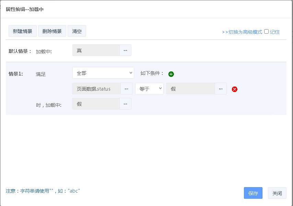293x206 pixels.
Task: Add a new condition with green plus icon
Action: click(x=171, y=74)
